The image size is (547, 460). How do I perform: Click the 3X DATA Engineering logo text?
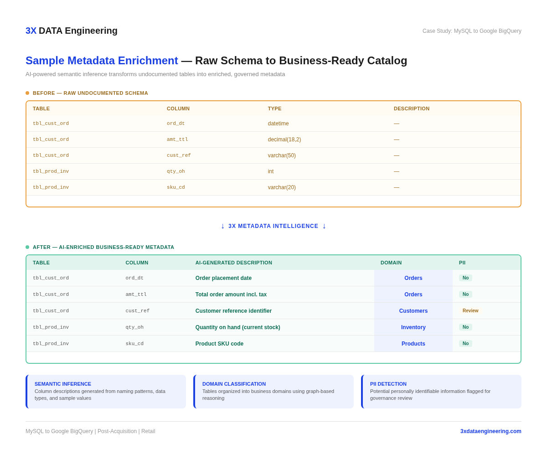point(72,31)
